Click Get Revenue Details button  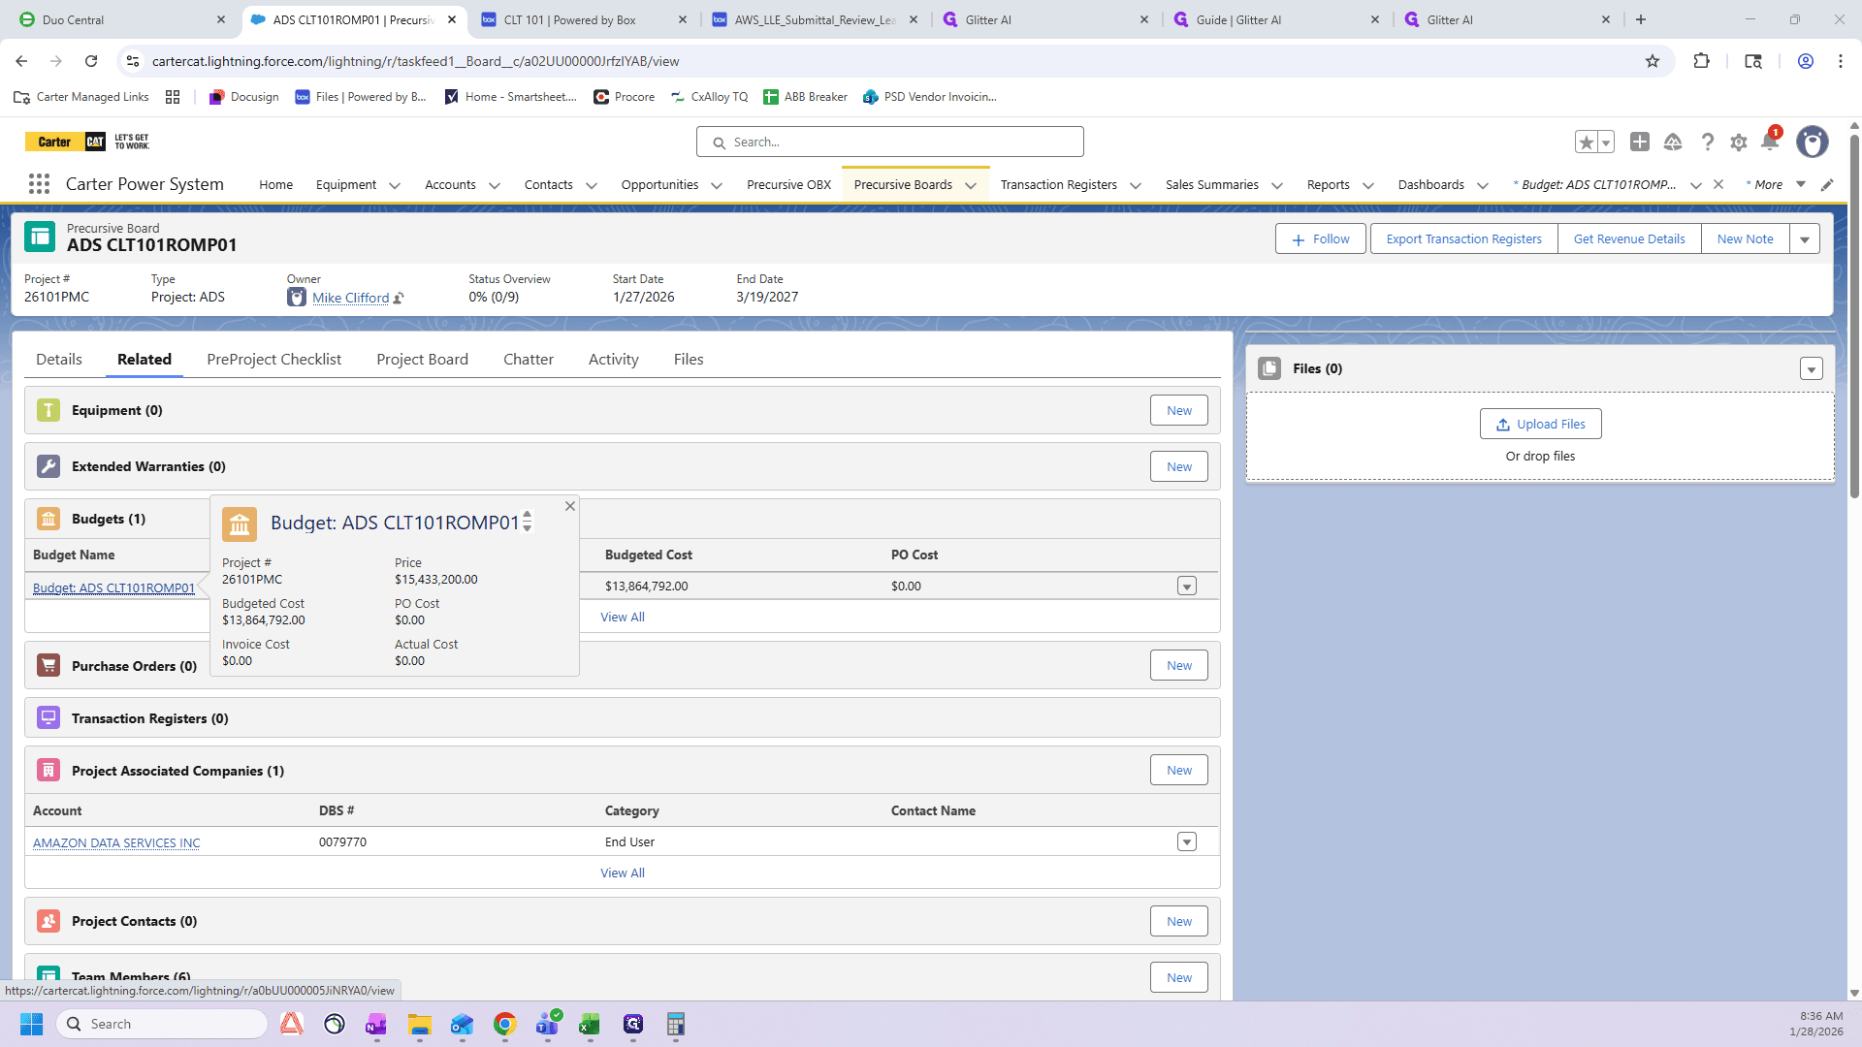(1629, 238)
